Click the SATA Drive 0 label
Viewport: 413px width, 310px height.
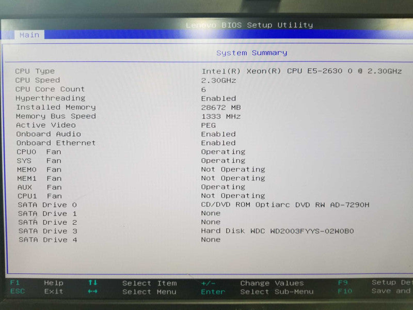[x=47, y=205]
